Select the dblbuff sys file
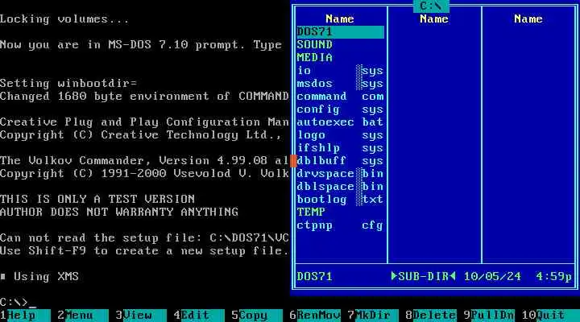 pos(340,161)
